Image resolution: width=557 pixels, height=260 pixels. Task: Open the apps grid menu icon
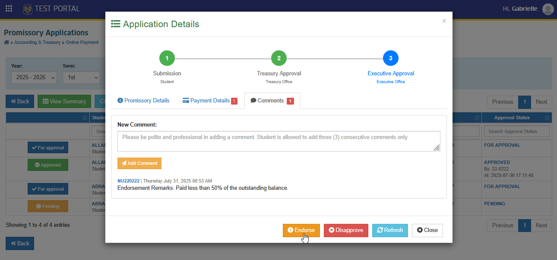tap(9, 9)
